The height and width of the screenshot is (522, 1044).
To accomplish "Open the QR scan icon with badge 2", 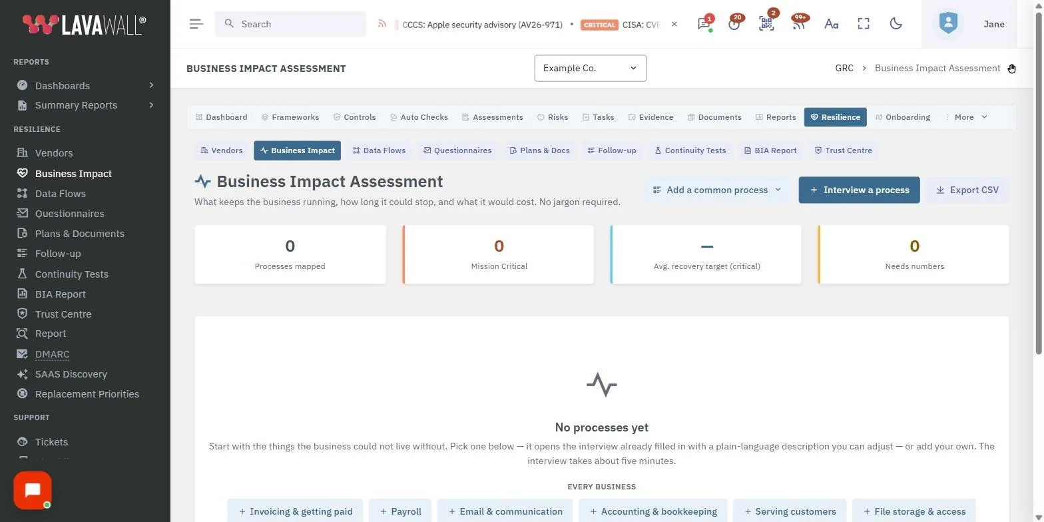I will [766, 24].
